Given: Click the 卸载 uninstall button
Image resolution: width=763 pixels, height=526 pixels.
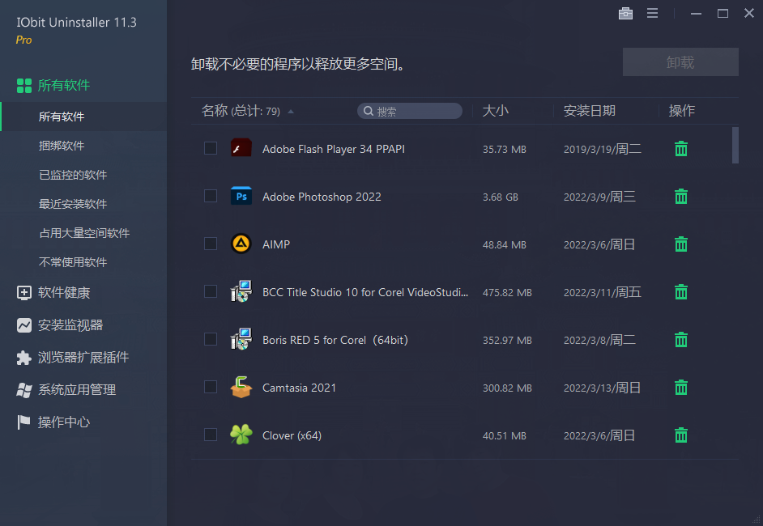Looking at the screenshot, I should pyautogui.click(x=680, y=62).
